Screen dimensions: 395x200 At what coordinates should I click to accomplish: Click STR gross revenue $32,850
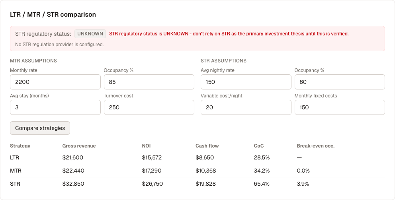click(73, 184)
